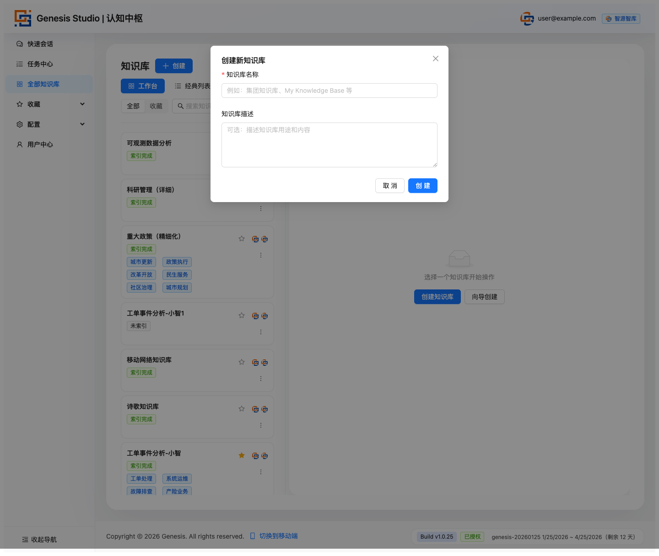Star the 重大政策（精细化） knowledge base
This screenshot has width=659, height=556.
coord(242,239)
